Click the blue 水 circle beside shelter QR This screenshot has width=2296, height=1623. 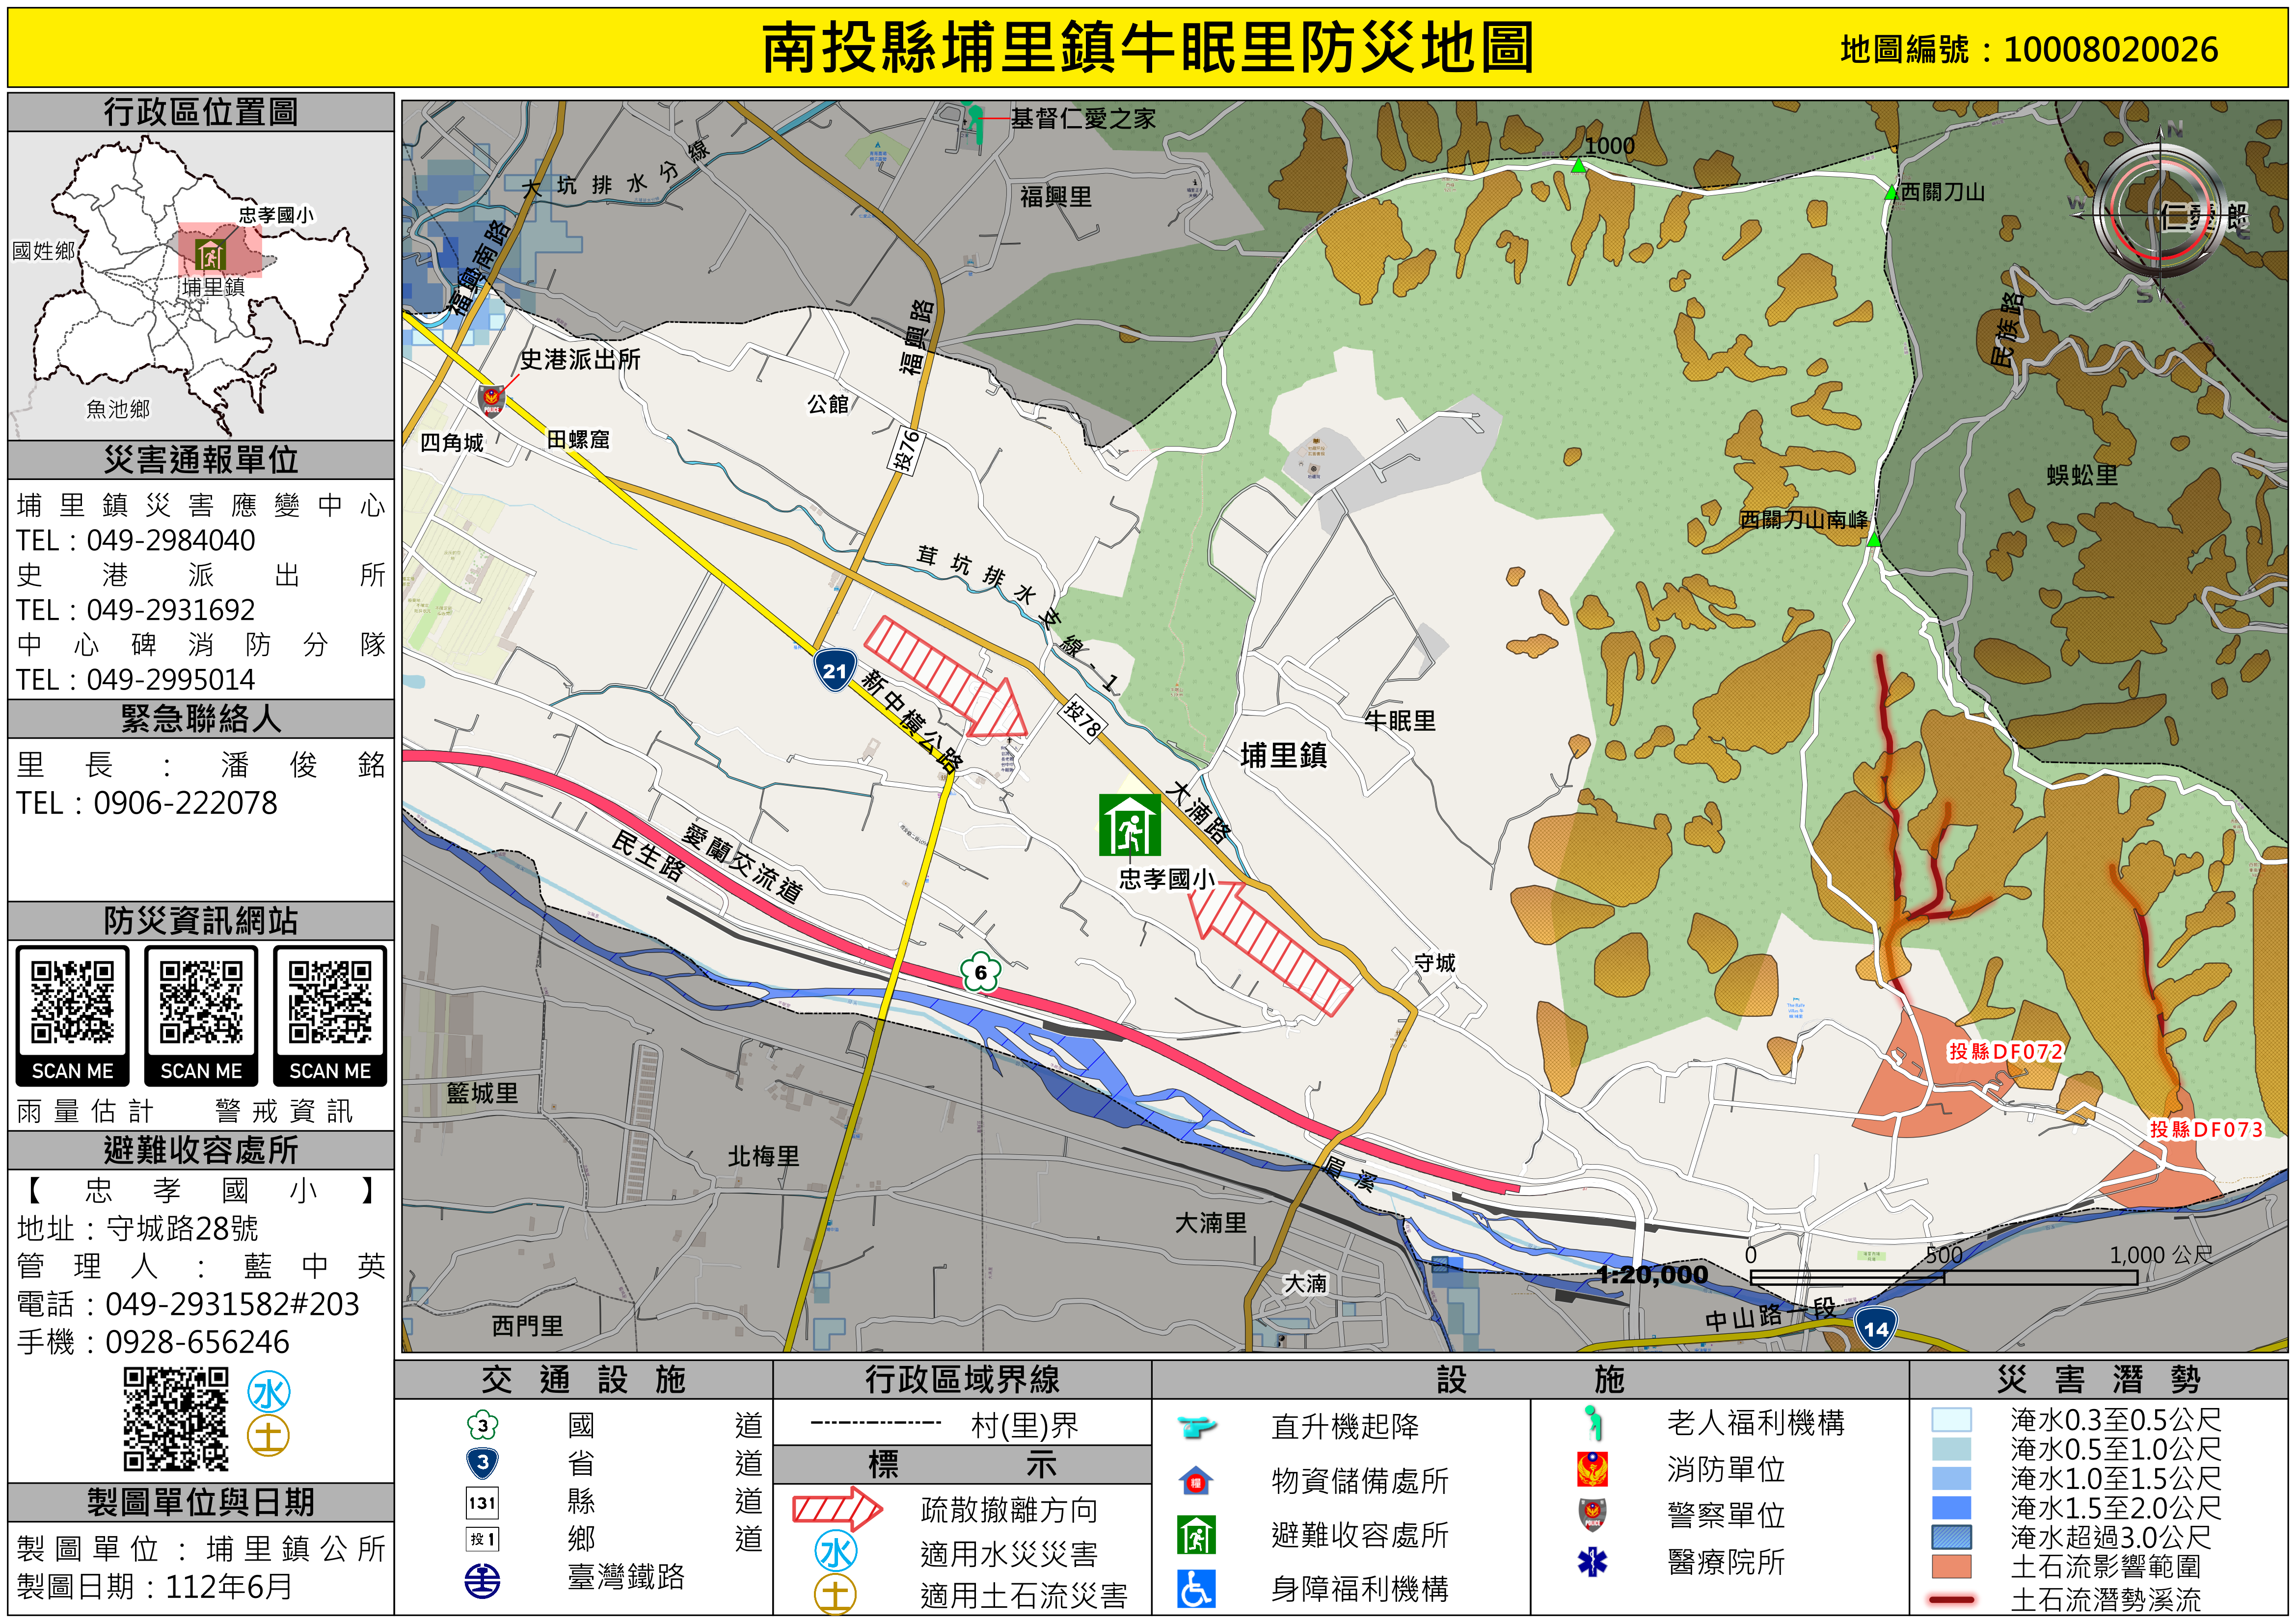269,1392
